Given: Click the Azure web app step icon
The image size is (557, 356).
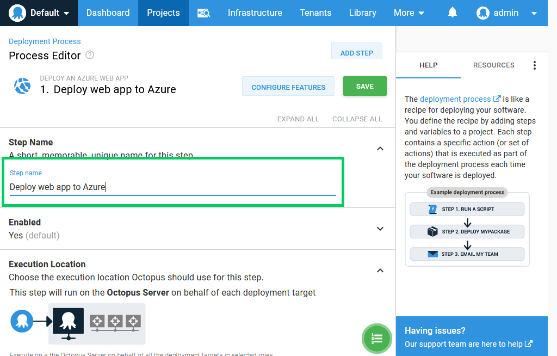Looking at the screenshot, I should click(x=22, y=85).
